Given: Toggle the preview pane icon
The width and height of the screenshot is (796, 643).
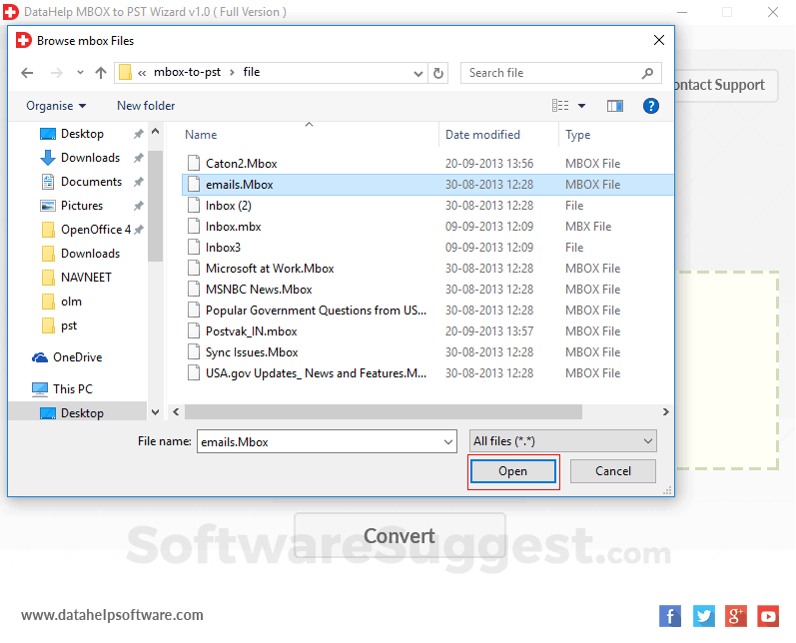Looking at the screenshot, I should click(615, 106).
